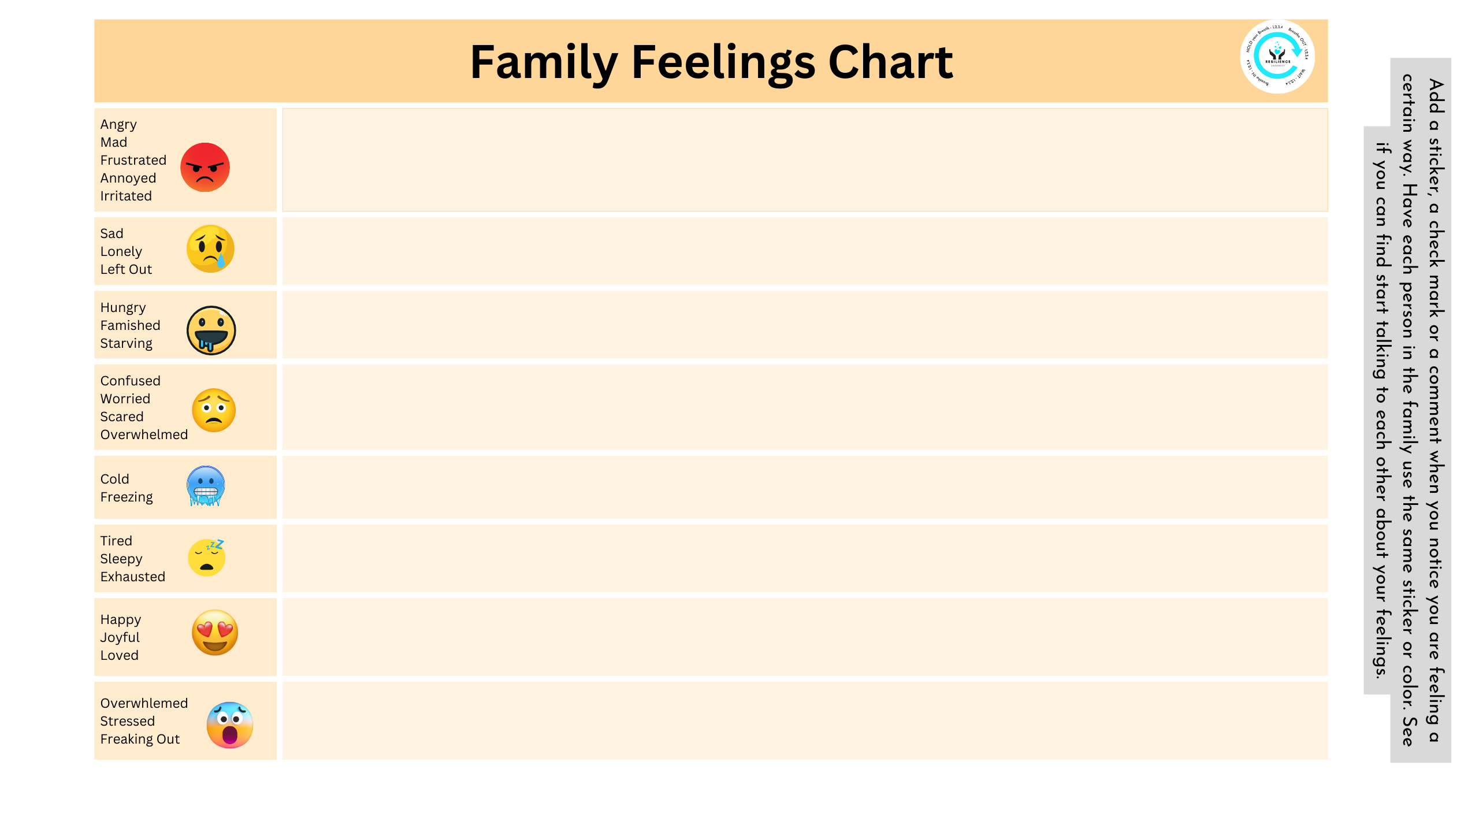Click the worried face emoji
This screenshot has width=1479, height=832.
tap(213, 410)
